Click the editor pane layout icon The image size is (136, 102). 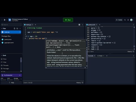[79, 25]
